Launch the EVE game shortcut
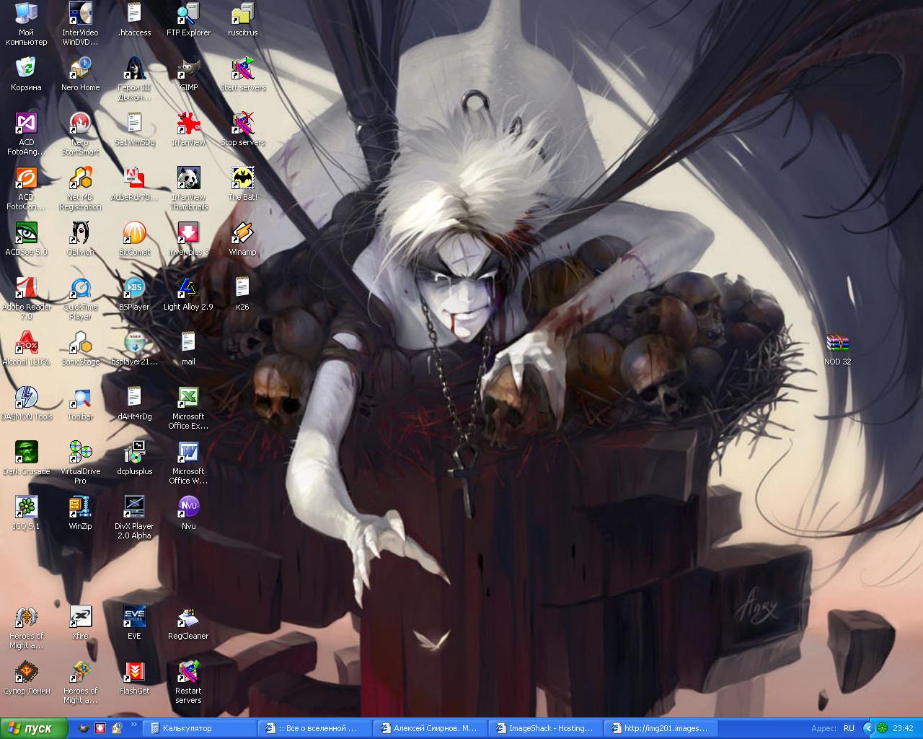Screen dimensions: 923x739 [134, 623]
